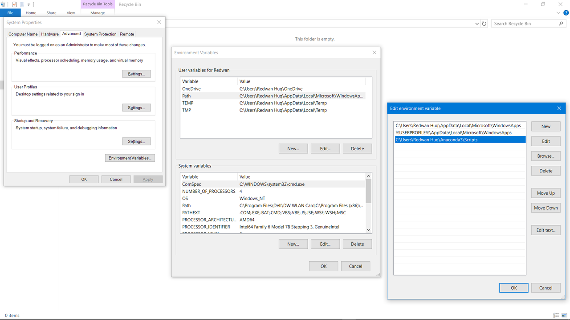The height and width of the screenshot is (320, 570).
Task: Select the TEMP user variable row
Action: click(273, 103)
